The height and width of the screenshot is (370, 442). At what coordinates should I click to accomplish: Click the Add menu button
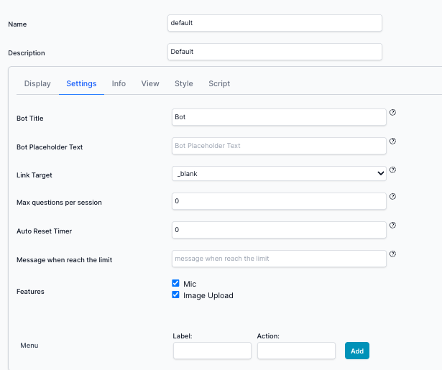(357, 351)
